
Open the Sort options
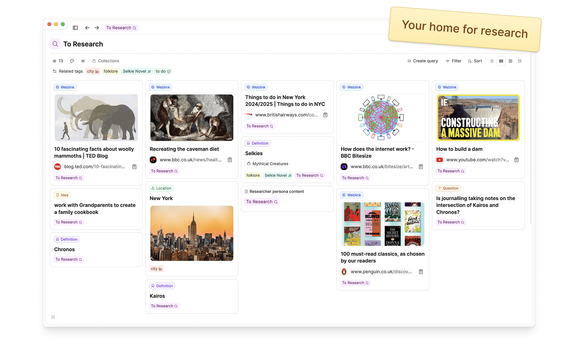(x=475, y=61)
